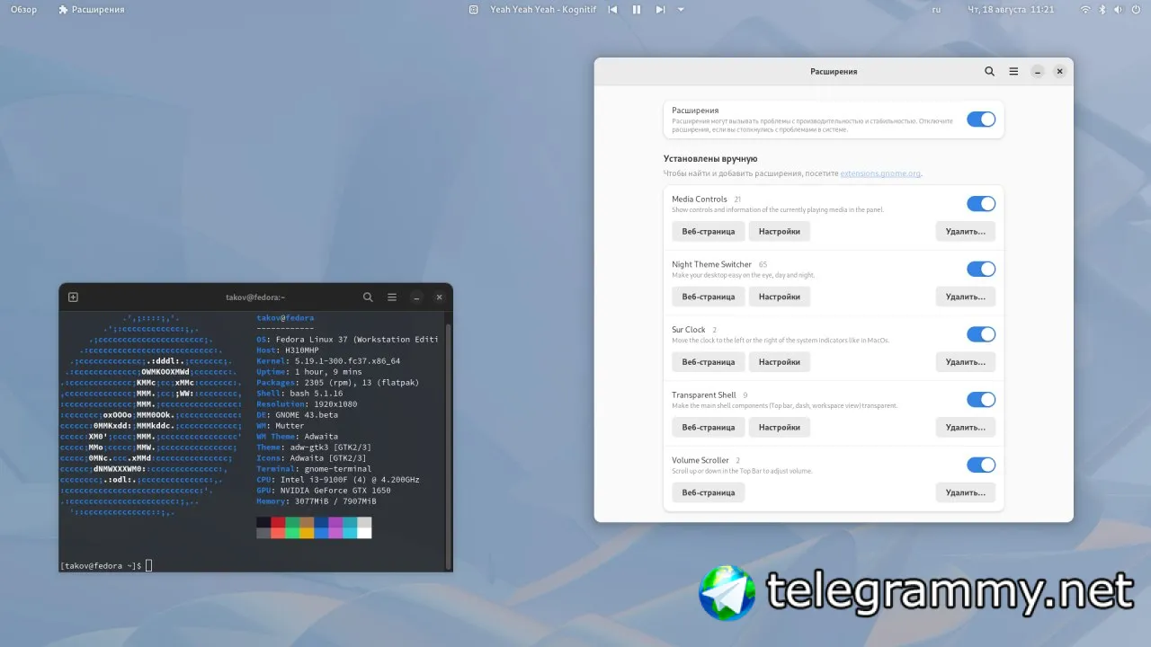1151x647 pixels.
Task: Open the Wi-Fi indicator in top bar
Action: (1085, 9)
